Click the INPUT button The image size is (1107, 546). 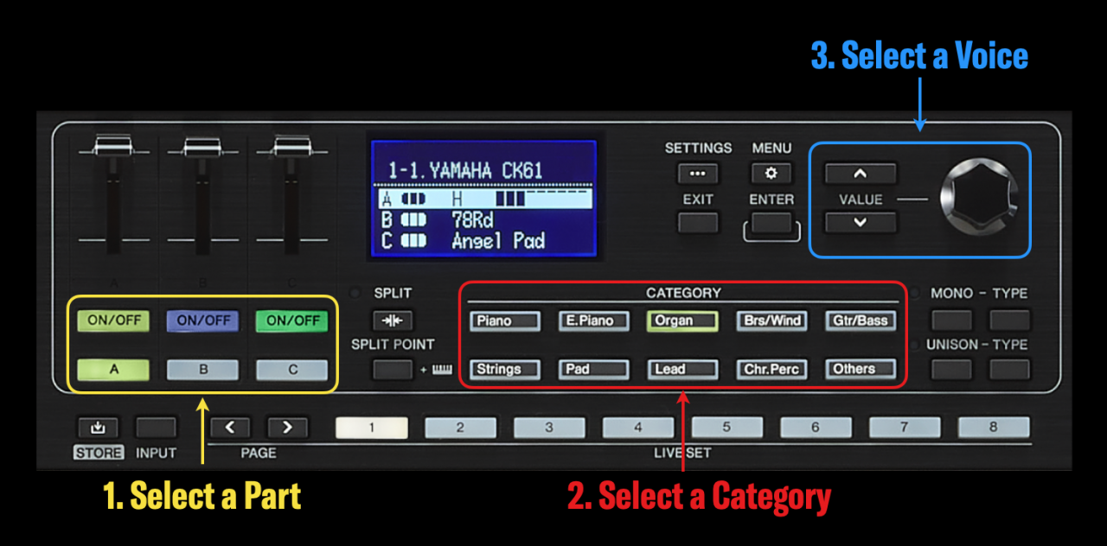click(156, 427)
